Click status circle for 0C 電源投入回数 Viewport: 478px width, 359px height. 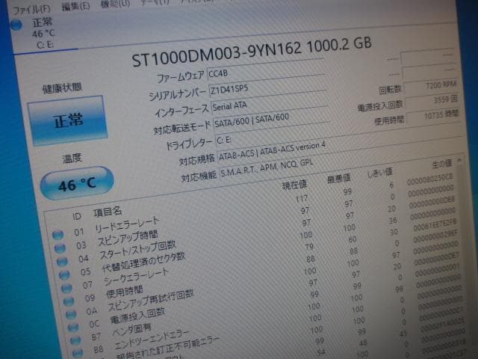72,328
